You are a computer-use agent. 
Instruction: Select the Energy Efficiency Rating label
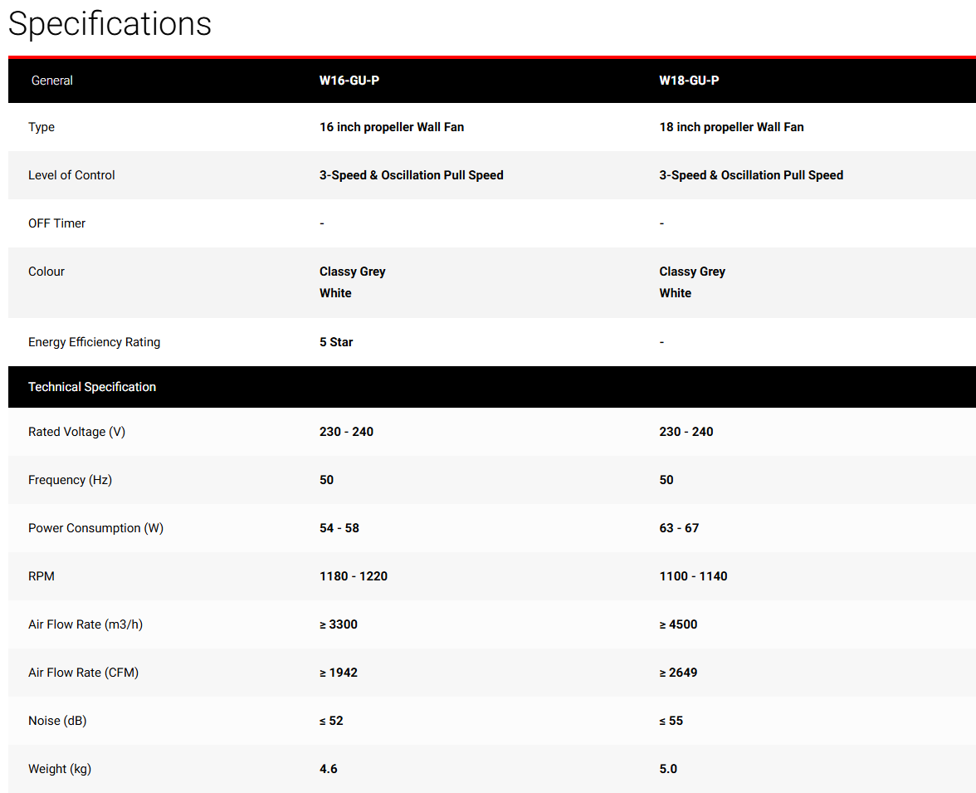94,342
